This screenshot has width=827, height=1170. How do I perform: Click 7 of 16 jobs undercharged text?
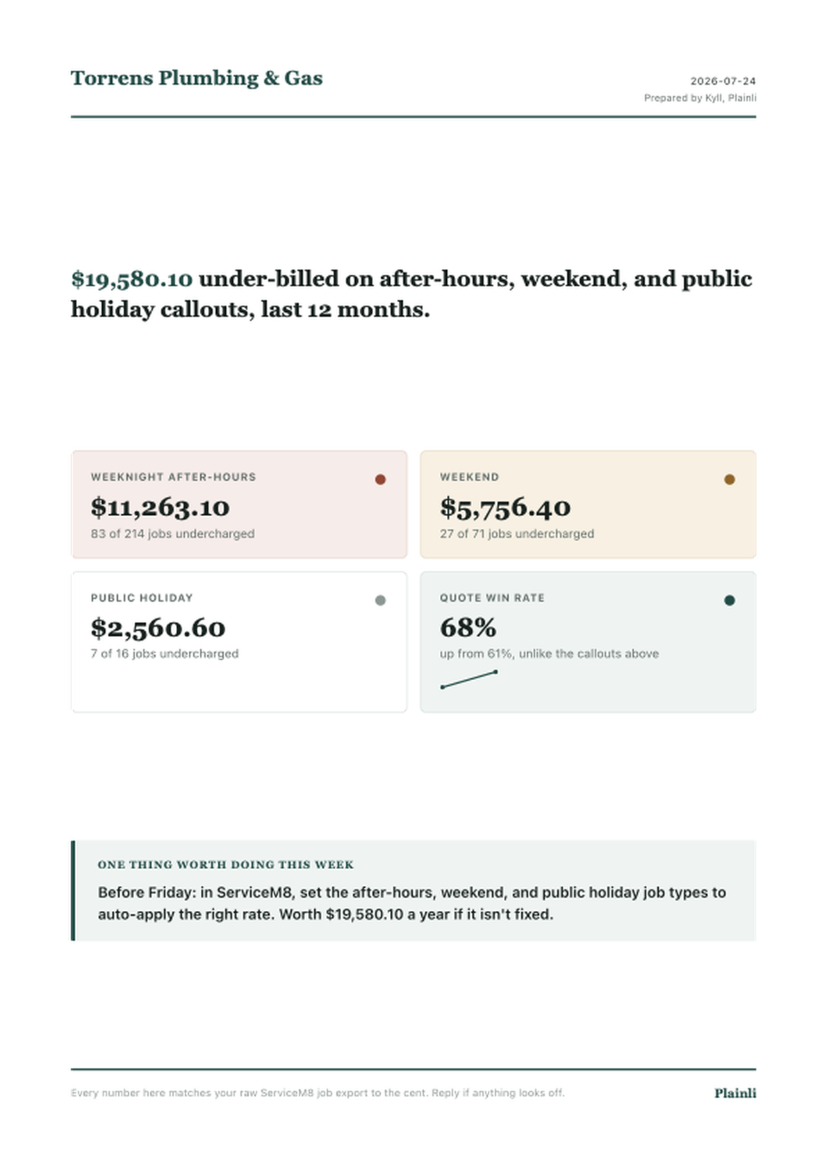[x=165, y=654]
